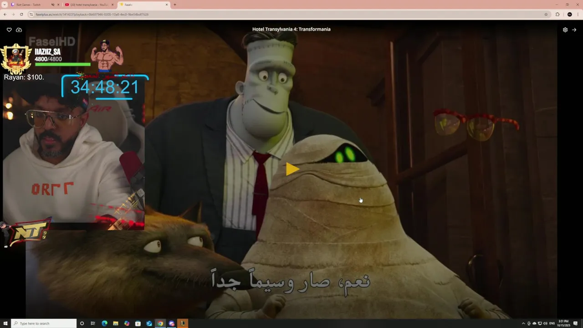The image size is (583, 328).
Task: Click the movie title Hotel Transylvania 4: Transformania
Action: tap(291, 29)
